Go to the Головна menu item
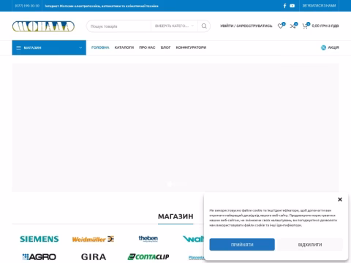351x263 pixels. click(100, 47)
